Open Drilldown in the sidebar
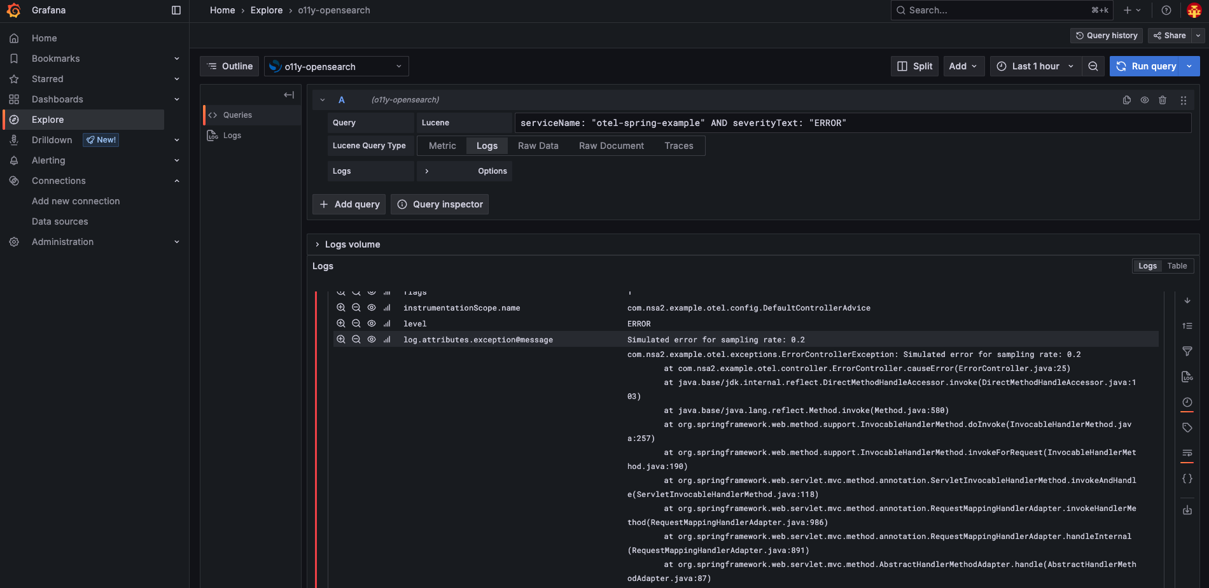1209x588 pixels. (52, 140)
